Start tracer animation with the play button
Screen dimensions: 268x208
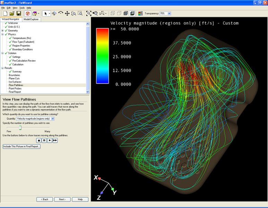(50, 140)
